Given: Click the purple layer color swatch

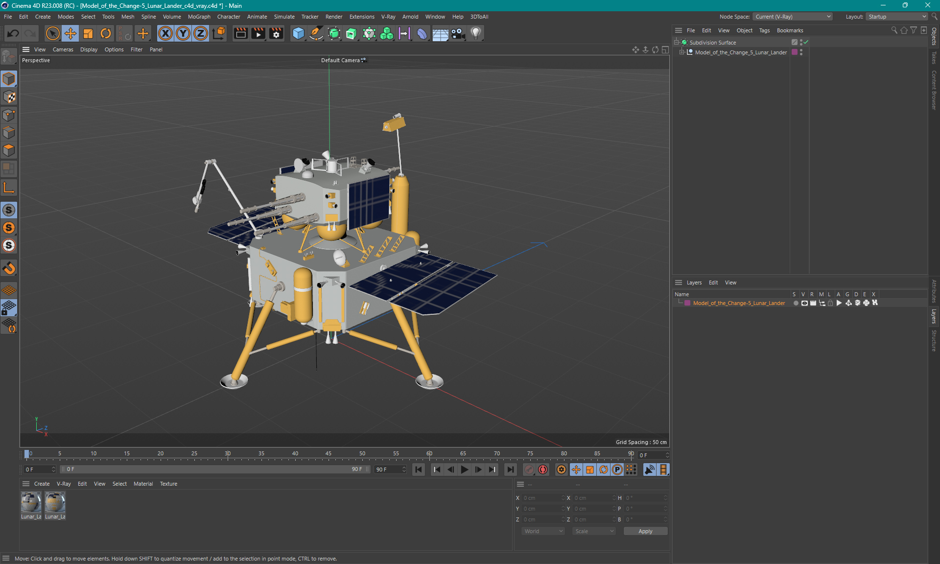Looking at the screenshot, I should pos(687,303).
